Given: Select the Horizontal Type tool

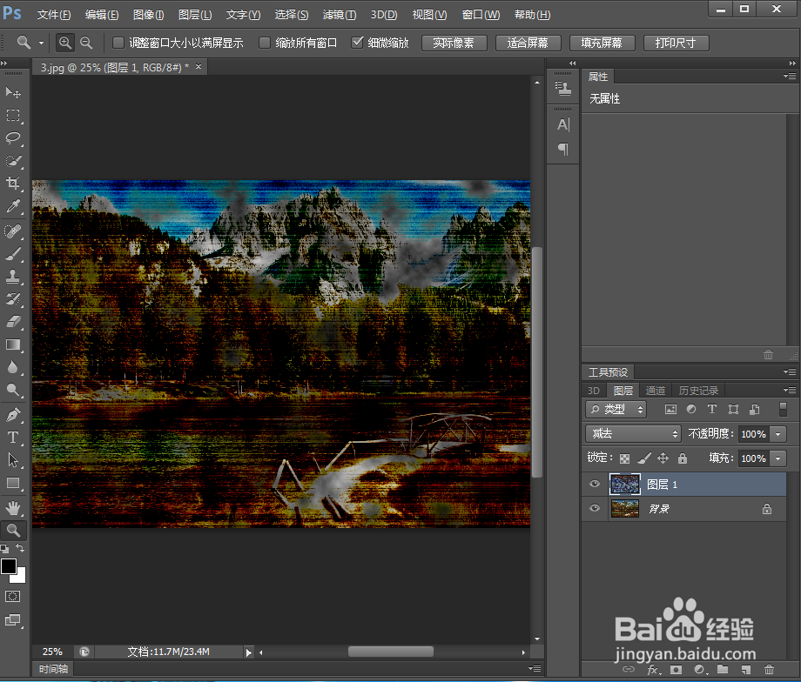Looking at the screenshot, I should [13, 438].
